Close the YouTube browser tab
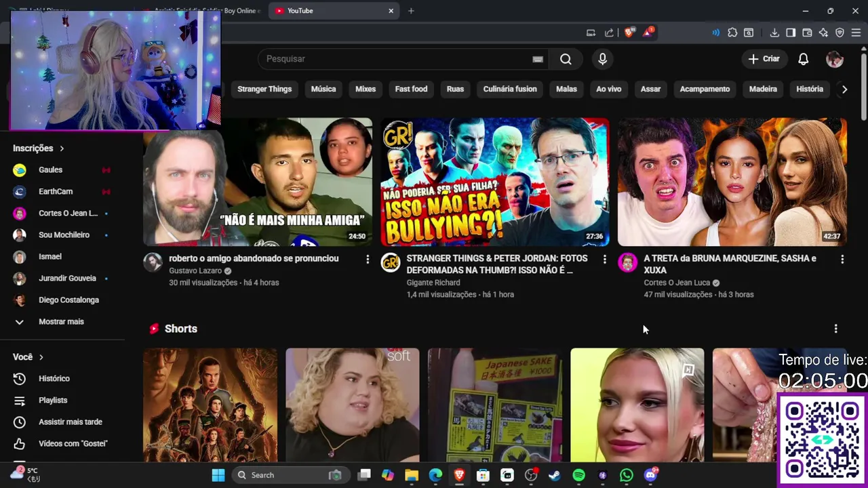This screenshot has height=488, width=868. (x=391, y=11)
